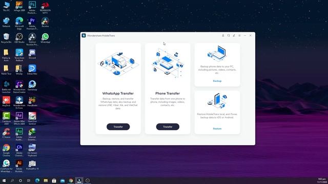Minimize the MobileTrans window
Screen dimensions: 328x184
245,35
